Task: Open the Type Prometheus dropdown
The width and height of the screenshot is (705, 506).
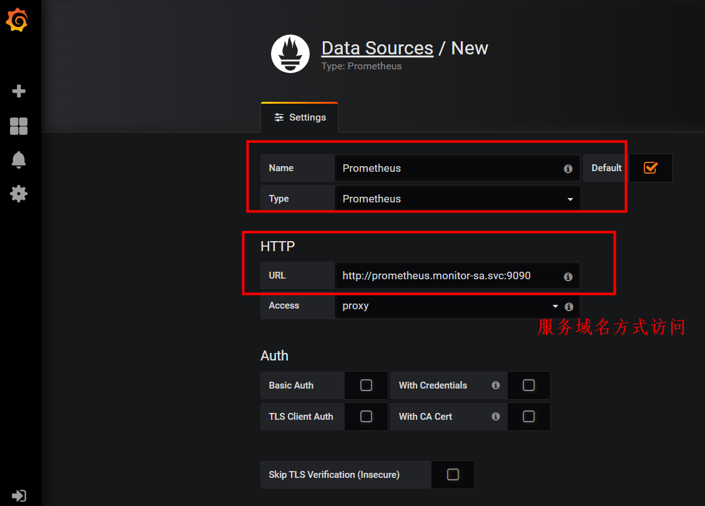Action: click(457, 199)
